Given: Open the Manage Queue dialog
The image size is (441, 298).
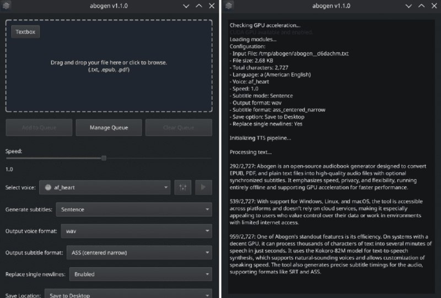Looking at the screenshot, I should click(109, 128).
